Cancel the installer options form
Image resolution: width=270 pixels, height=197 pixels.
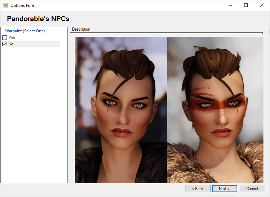252,189
